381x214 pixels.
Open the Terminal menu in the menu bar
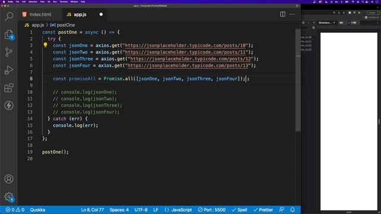(64, 2)
